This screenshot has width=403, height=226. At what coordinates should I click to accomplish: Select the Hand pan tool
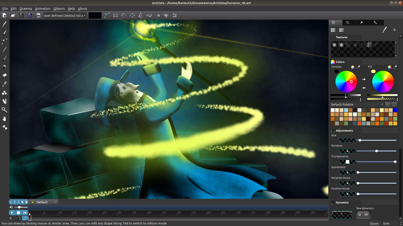tap(4, 119)
